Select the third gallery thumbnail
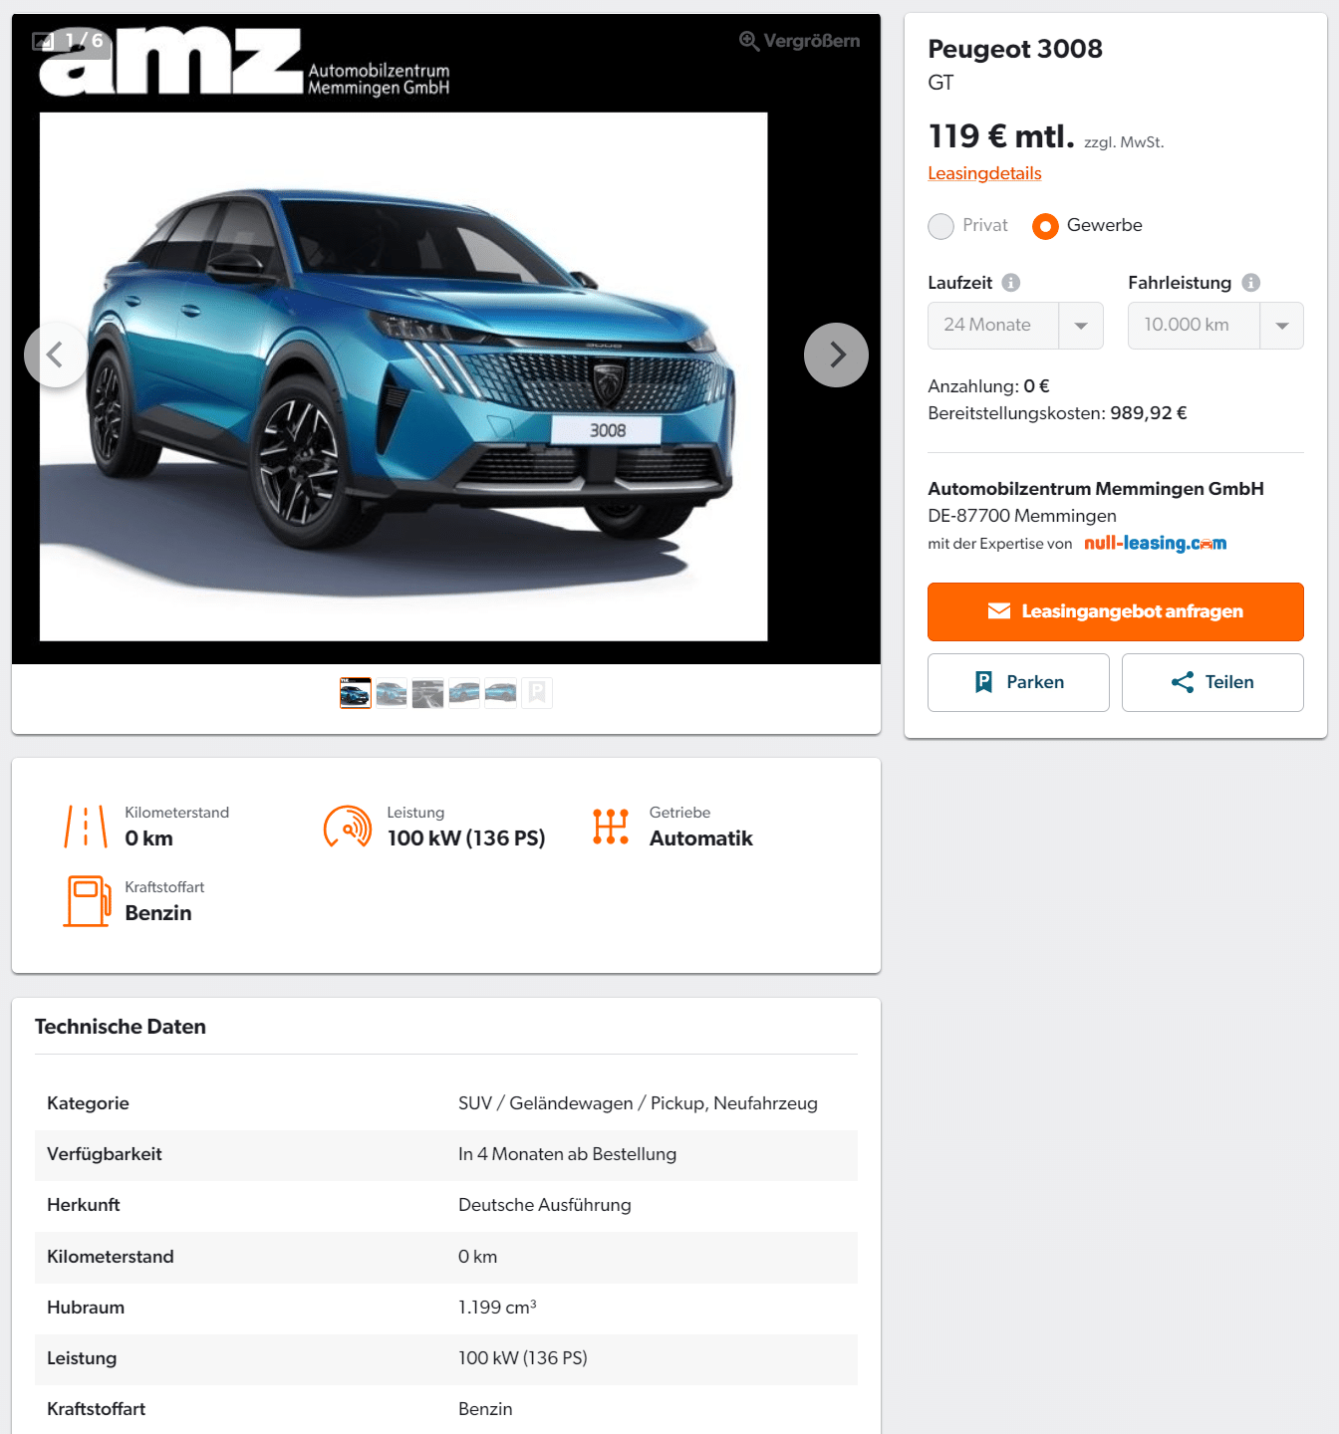 pos(427,693)
